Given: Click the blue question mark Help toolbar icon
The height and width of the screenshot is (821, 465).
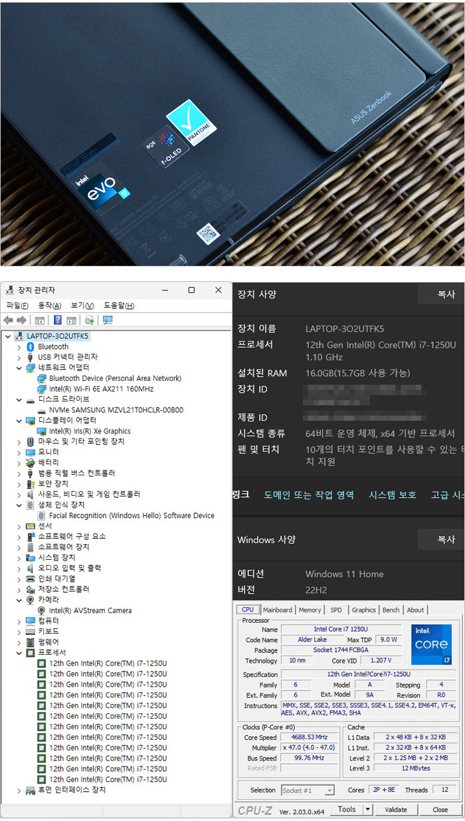Looking at the screenshot, I should (x=58, y=320).
